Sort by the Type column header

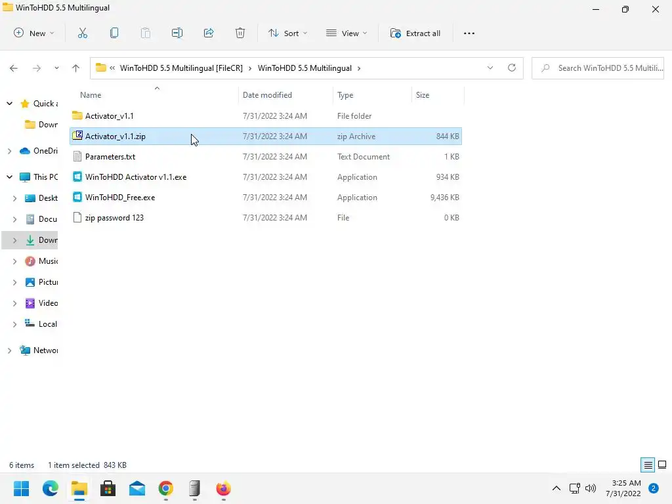pyautogui.click(x=372, y=95)
